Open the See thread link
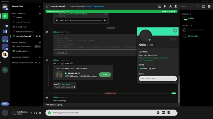Image resolution: width=213 pixels, height=119 pixels. 67,84
